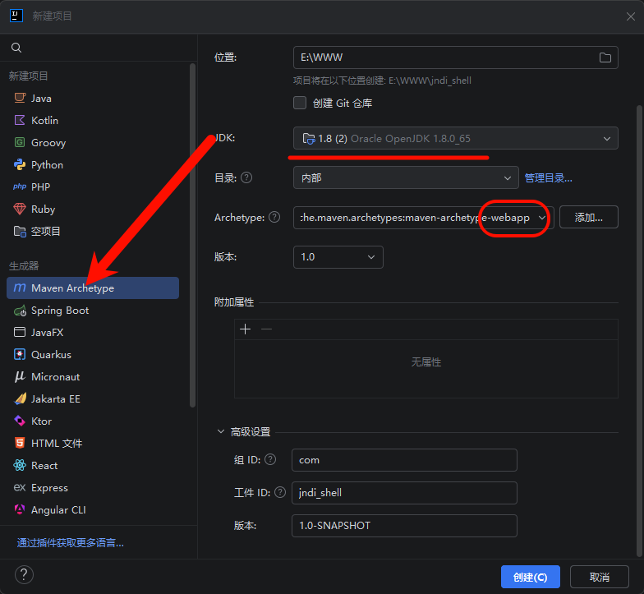Choose the Jakarta EE generator
Viewport: 644px width, 594px height.
93,398
